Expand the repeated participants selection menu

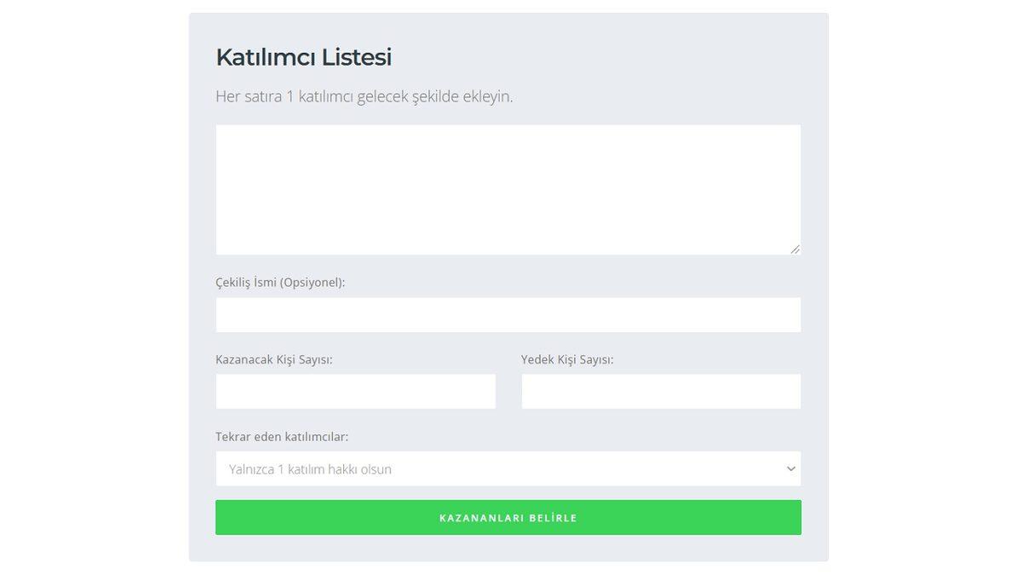pos(508,468)
